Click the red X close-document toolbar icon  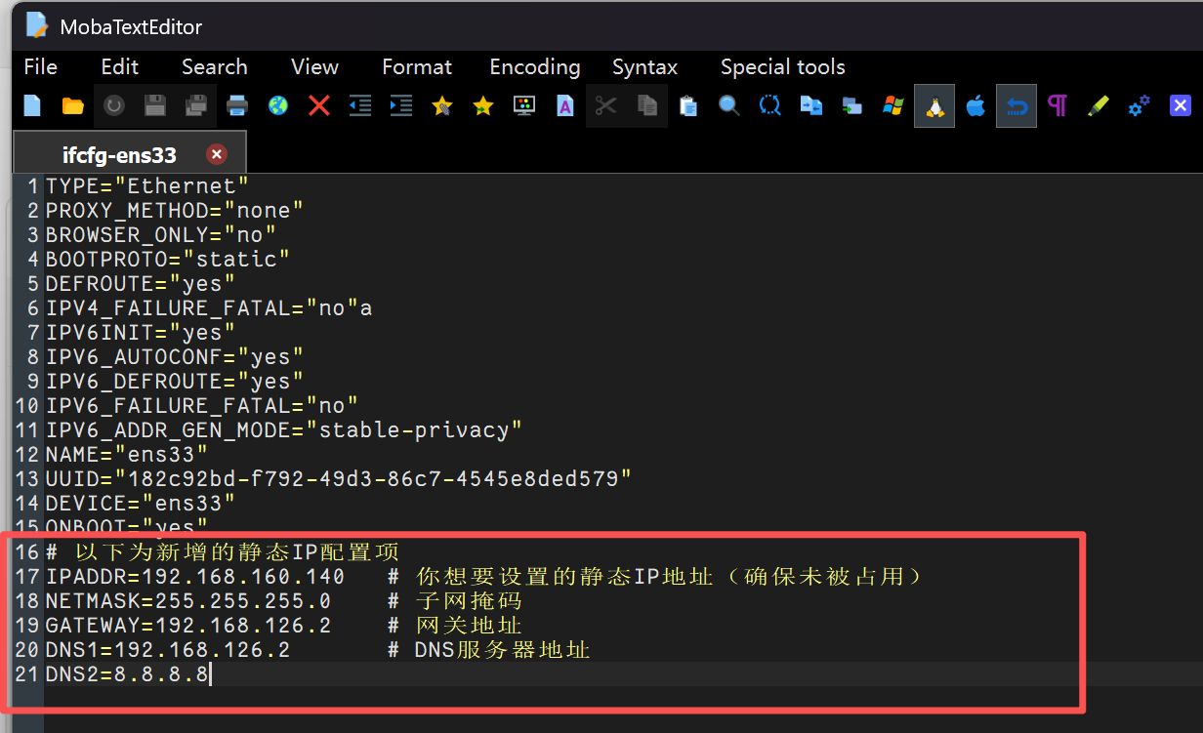(319, 105)
